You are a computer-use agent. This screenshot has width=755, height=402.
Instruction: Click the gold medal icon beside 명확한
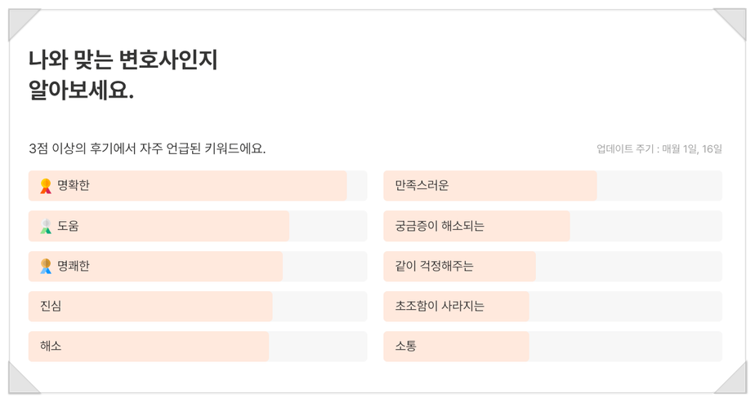pos(46,186)
